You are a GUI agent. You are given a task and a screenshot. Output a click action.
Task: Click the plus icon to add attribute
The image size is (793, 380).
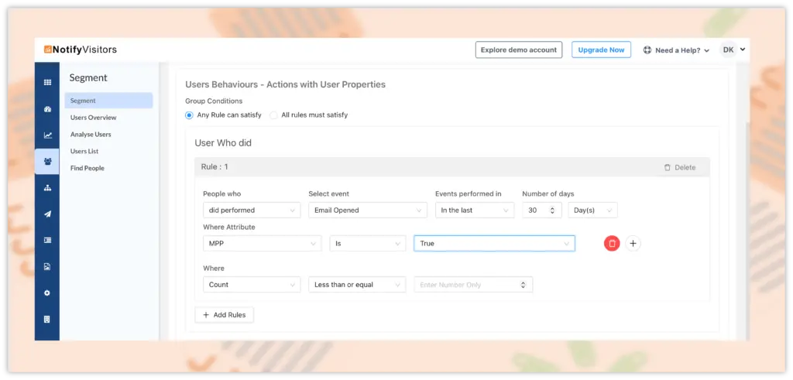pos(633,243)
